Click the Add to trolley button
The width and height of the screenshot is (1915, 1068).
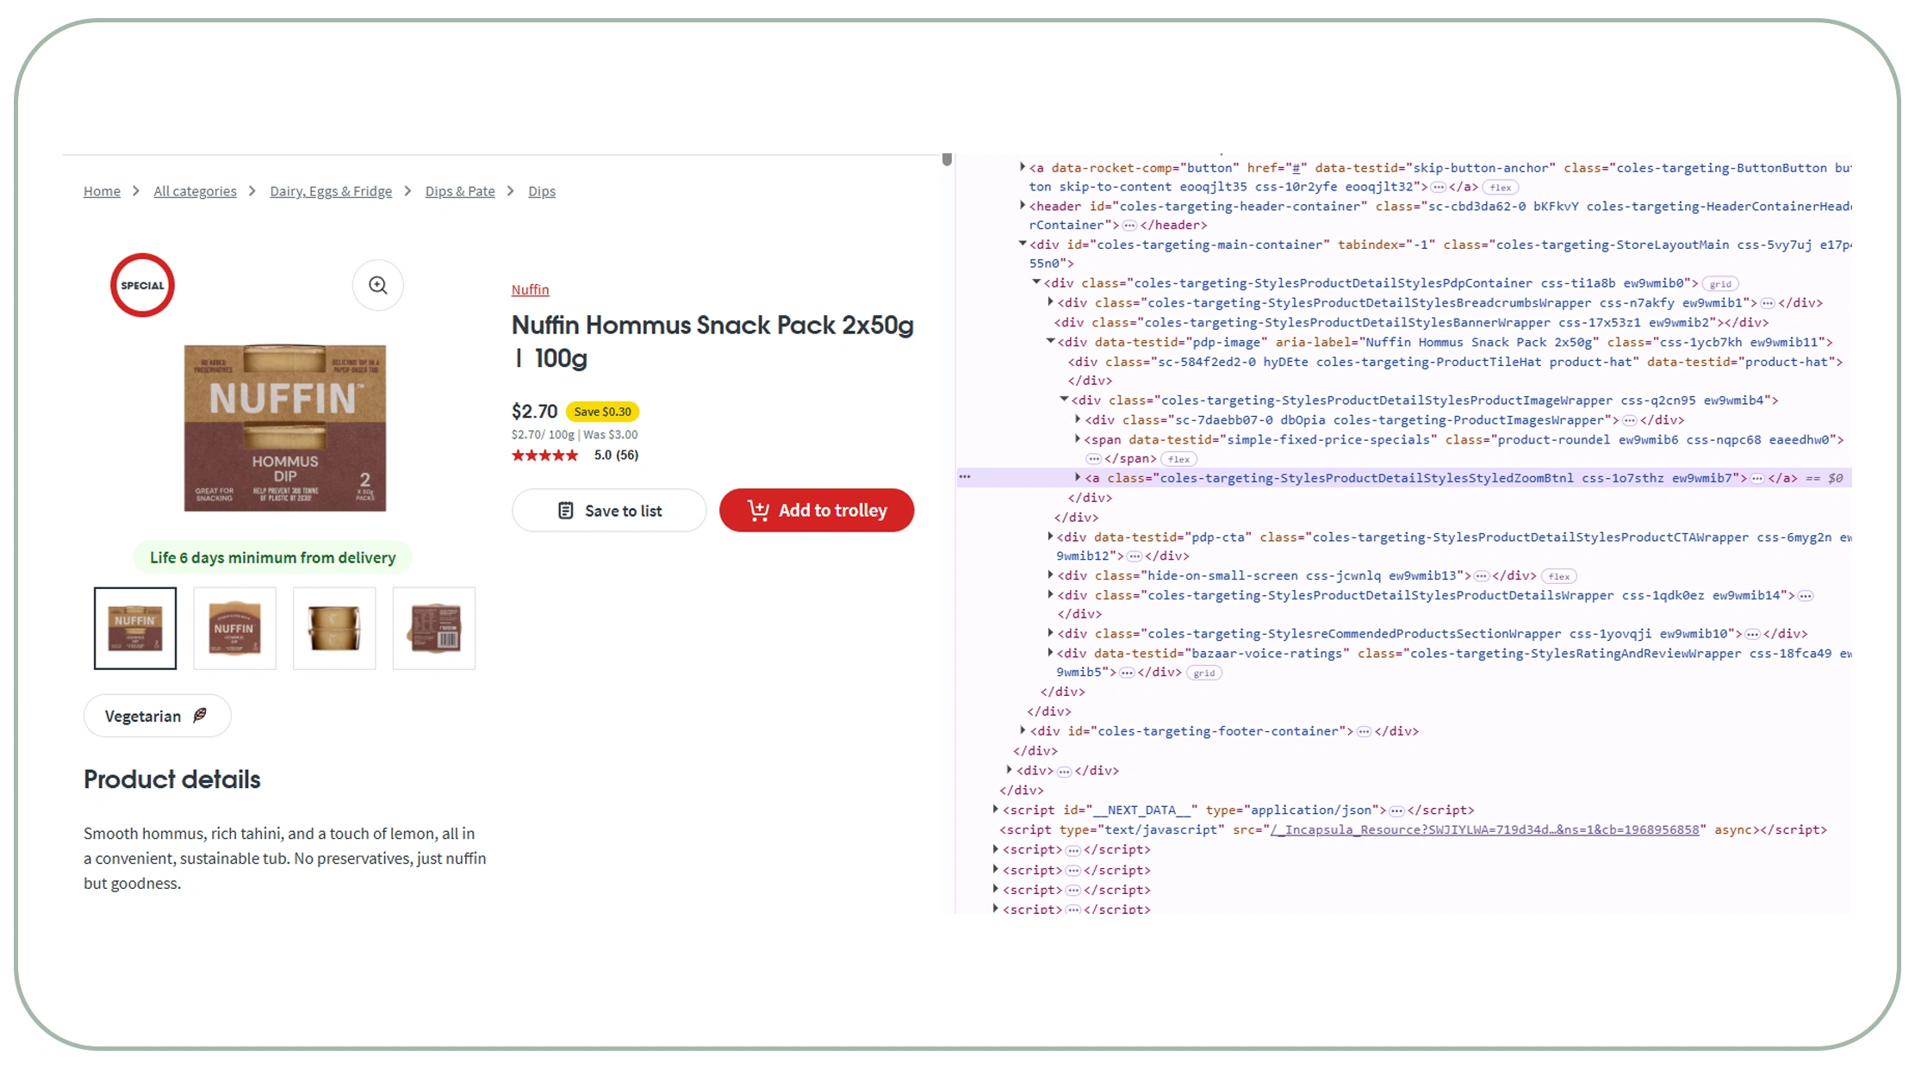tap(817, 510)
